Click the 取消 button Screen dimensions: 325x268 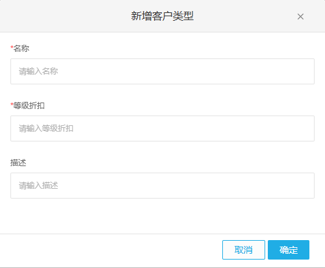point(244,250)
